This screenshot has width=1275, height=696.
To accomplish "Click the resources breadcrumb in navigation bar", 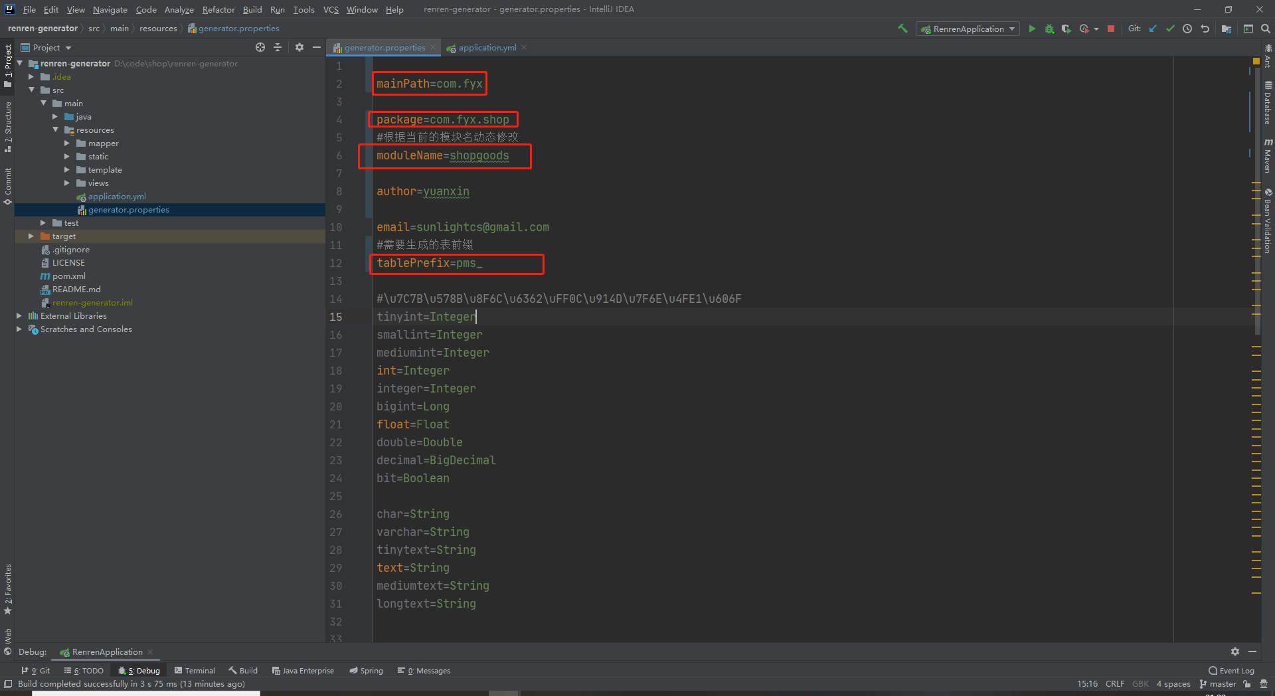I will coord(158,28).
